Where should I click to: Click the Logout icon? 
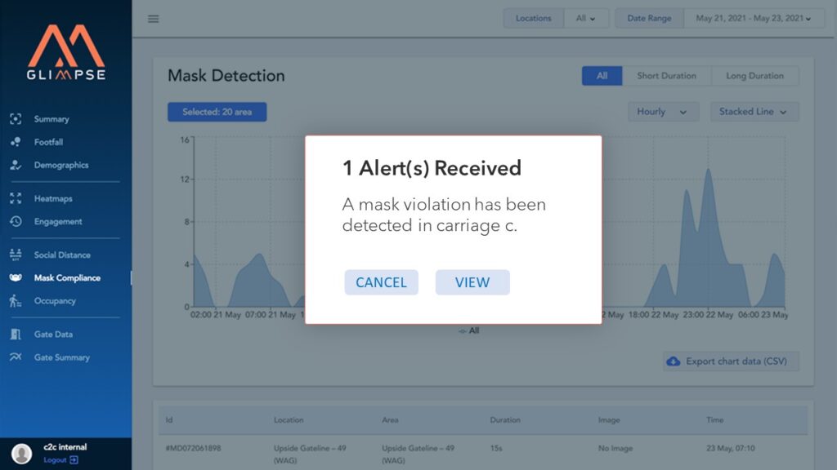[x=74, y=460]
